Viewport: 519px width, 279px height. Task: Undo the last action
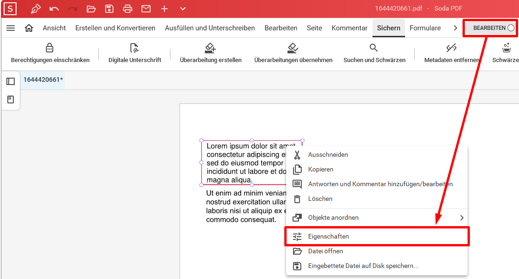tap(54, 9)
